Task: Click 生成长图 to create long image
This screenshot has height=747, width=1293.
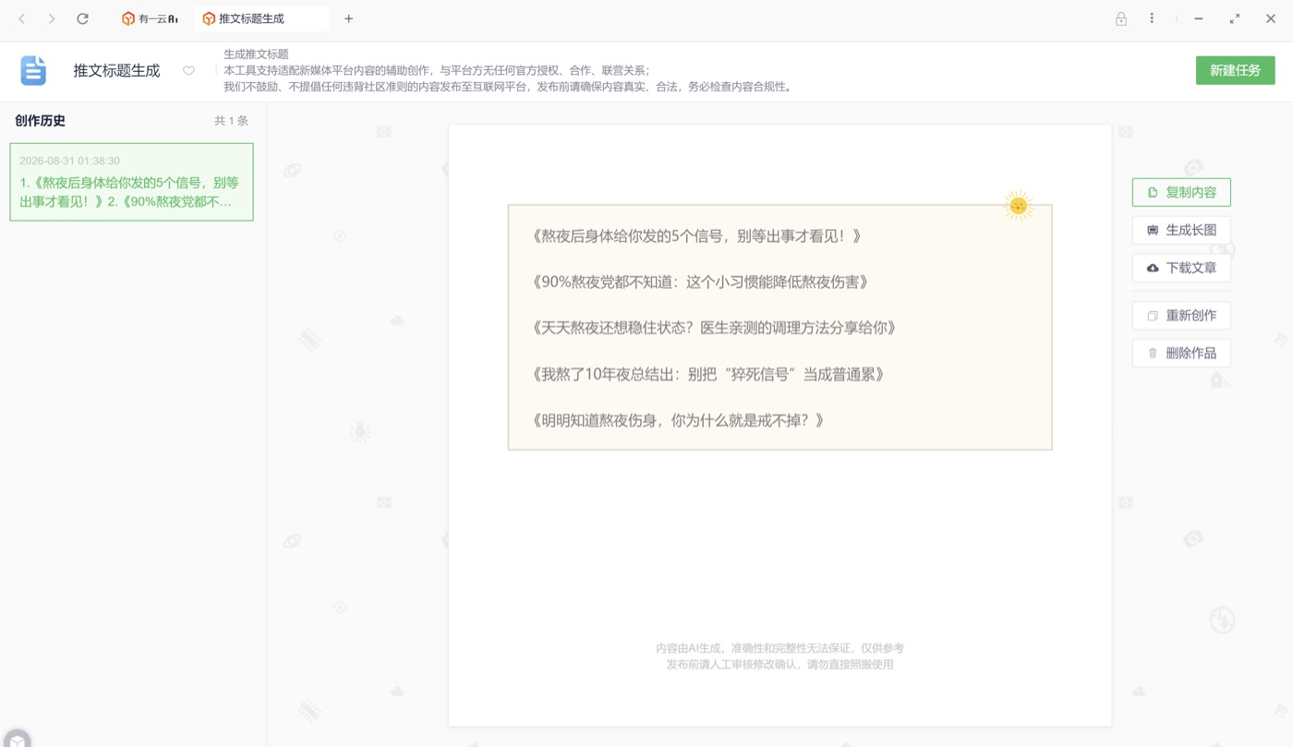Action: tap(1181, 230)
